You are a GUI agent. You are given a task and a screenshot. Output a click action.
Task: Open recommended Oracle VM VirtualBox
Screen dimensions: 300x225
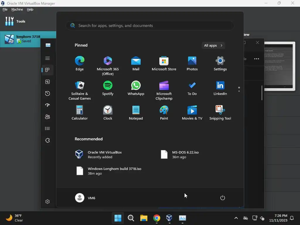tap(98, 155)
